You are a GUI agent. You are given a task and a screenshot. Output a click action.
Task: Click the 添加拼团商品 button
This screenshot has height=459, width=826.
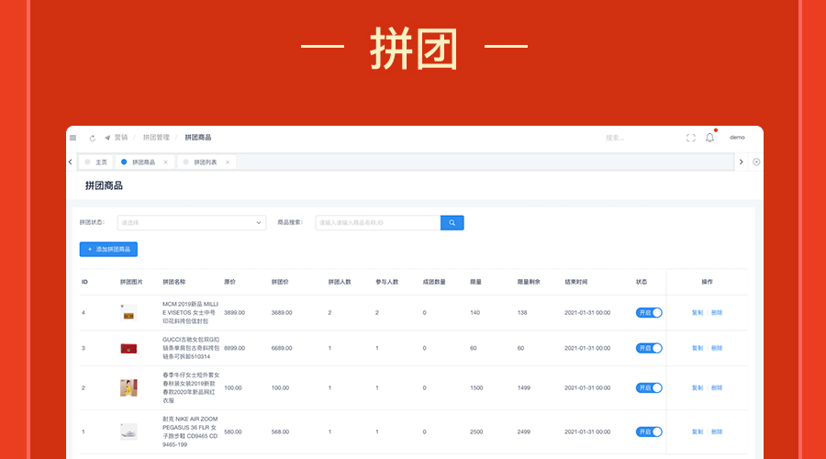(x=108, y=249)
